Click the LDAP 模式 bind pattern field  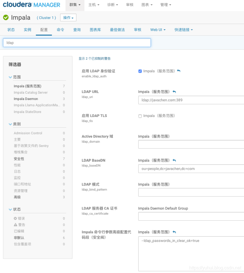point(191,192)
